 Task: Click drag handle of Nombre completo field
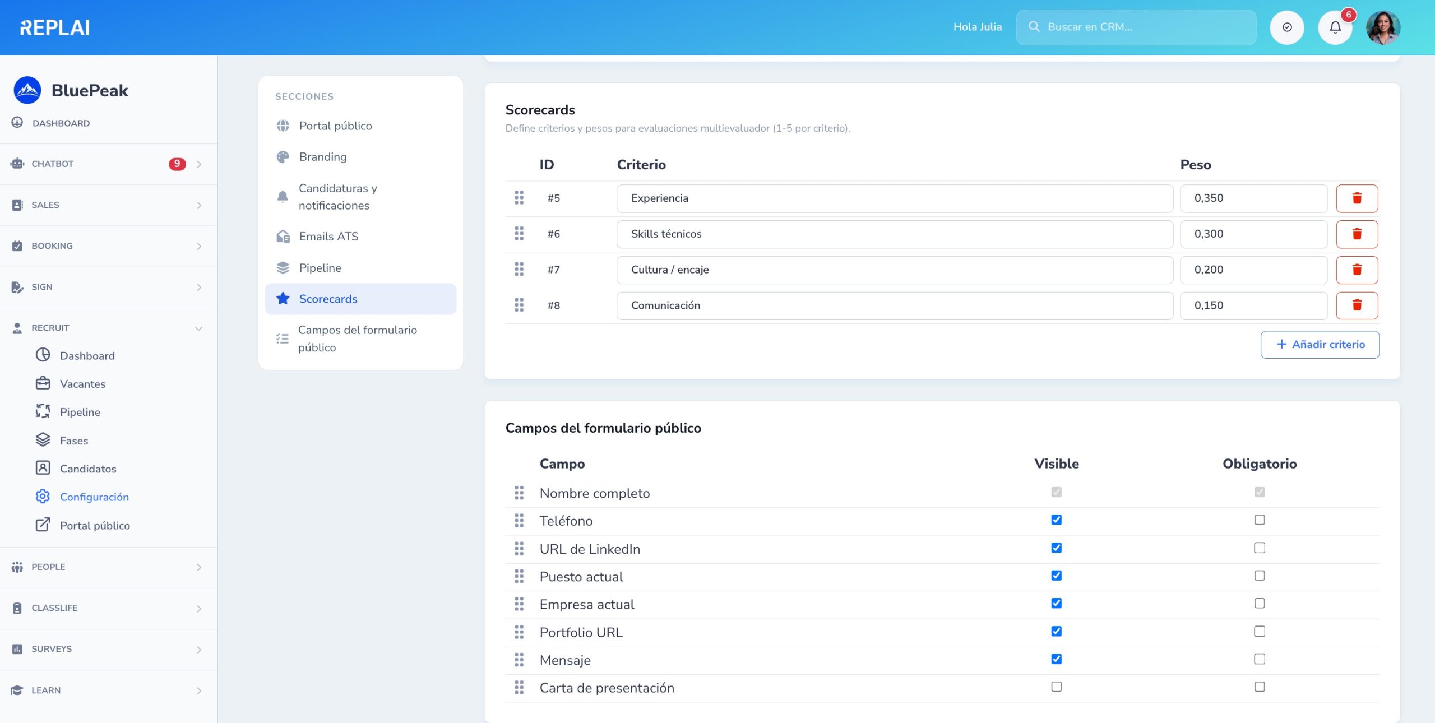(519, 493)
